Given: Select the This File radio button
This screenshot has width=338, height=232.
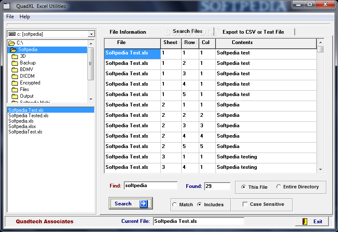Looking at the screenshot, I should (x=243, y=187).
